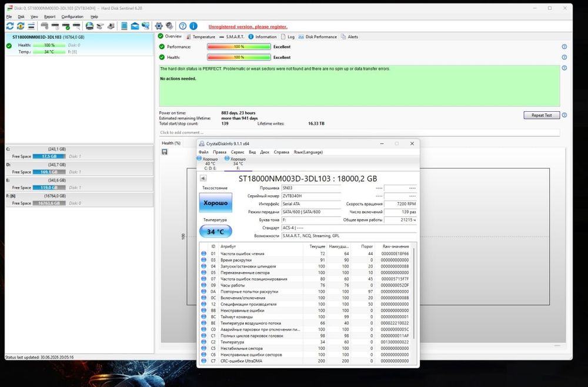Click the Серийный номер field ZVTB340H
Image resolution: width=588 pixels, height=387 pixels.
click(311, 196)
